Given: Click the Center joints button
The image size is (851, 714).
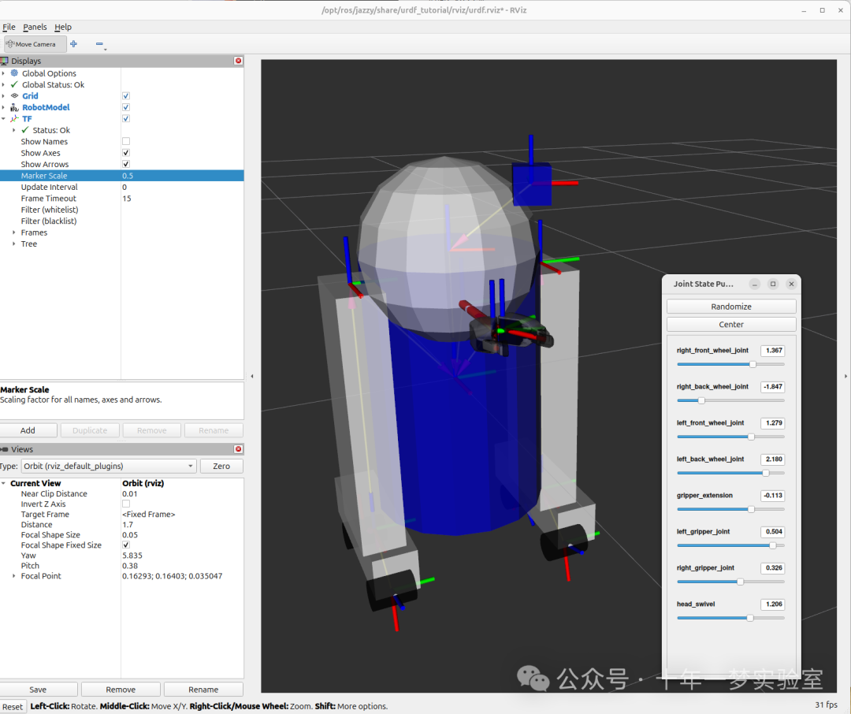Looking at the screenshot, I should 731,324.
